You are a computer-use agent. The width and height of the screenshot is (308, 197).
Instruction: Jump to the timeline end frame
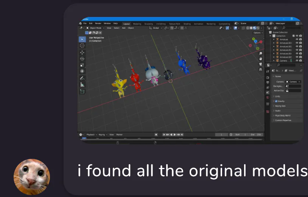pyautogui.click(x=182, y=134)
